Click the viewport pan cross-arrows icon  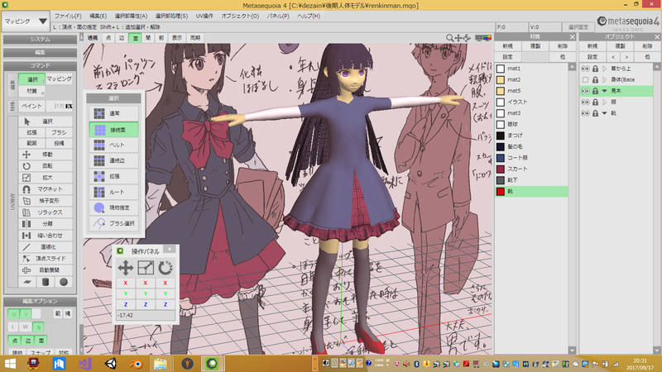pyautogui.click(x=458, y=38)
